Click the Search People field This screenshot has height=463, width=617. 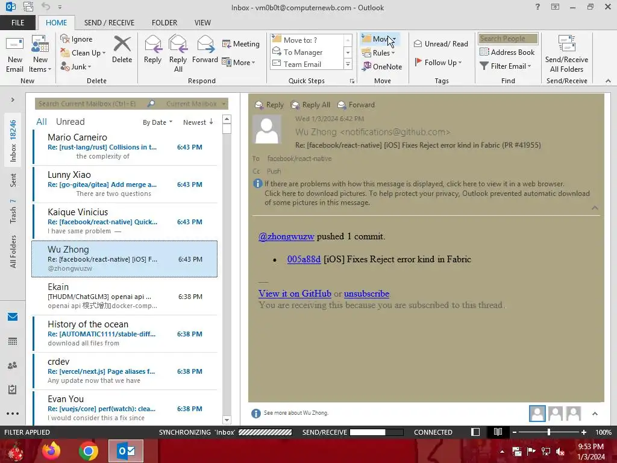tap(508, 38)
